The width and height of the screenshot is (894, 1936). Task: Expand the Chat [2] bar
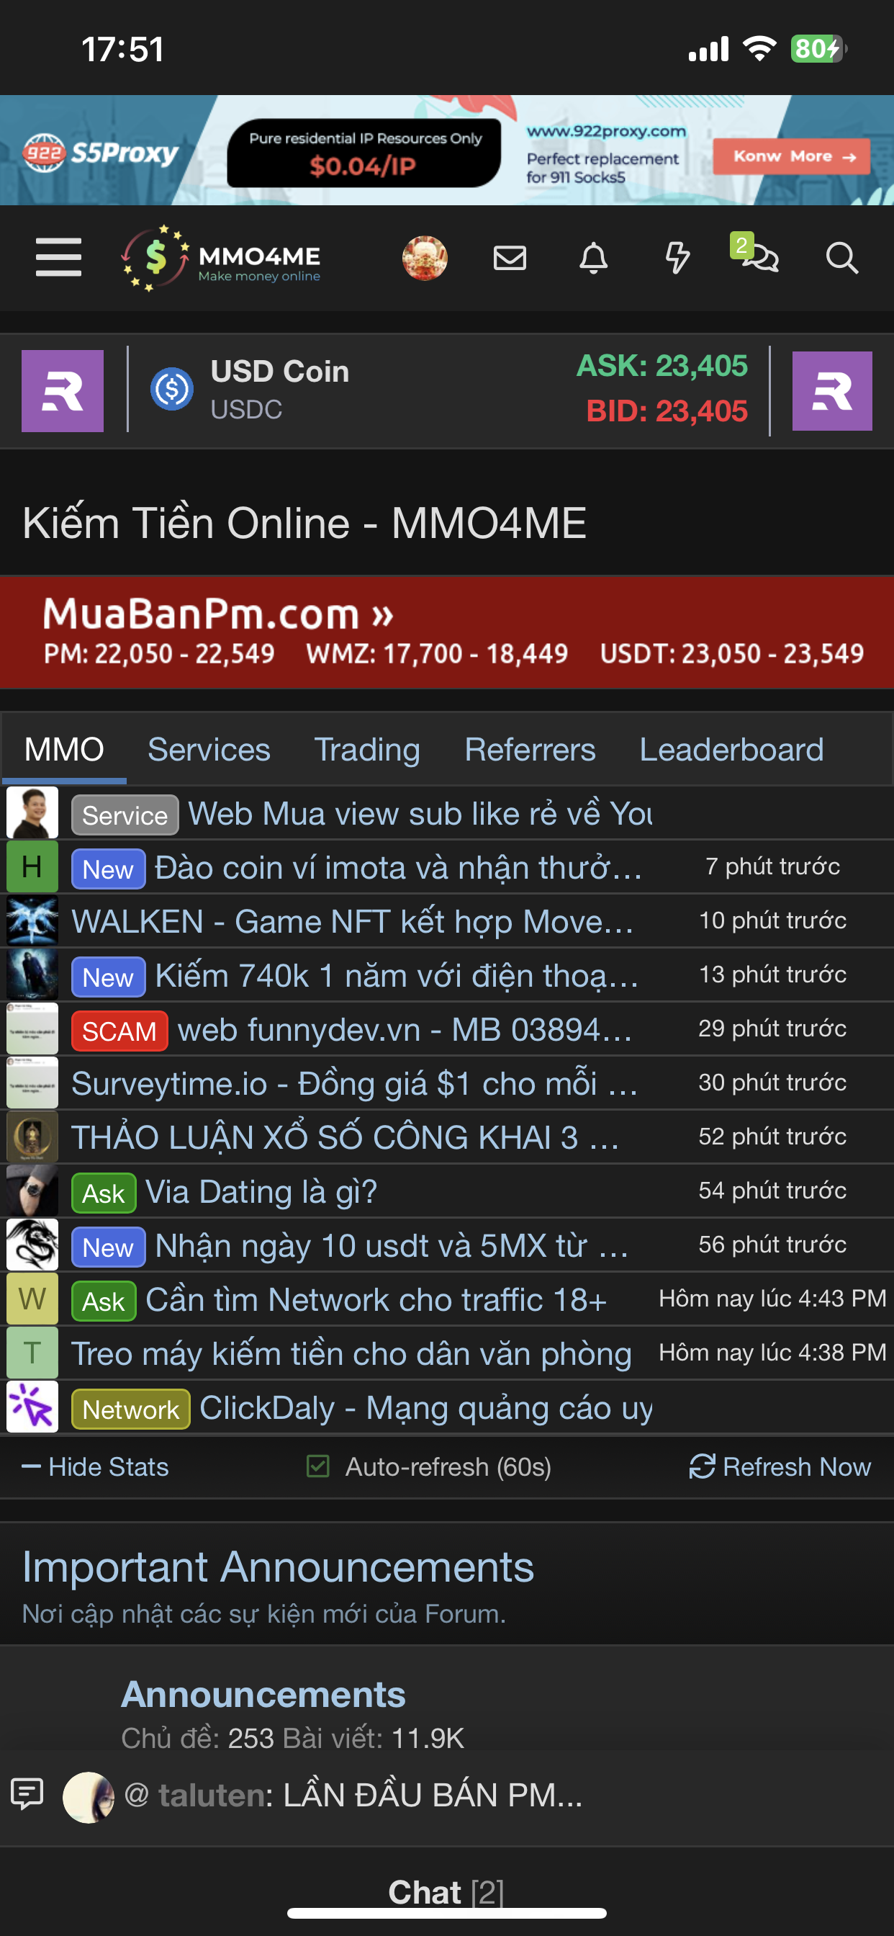click(x=446, y=1892)
